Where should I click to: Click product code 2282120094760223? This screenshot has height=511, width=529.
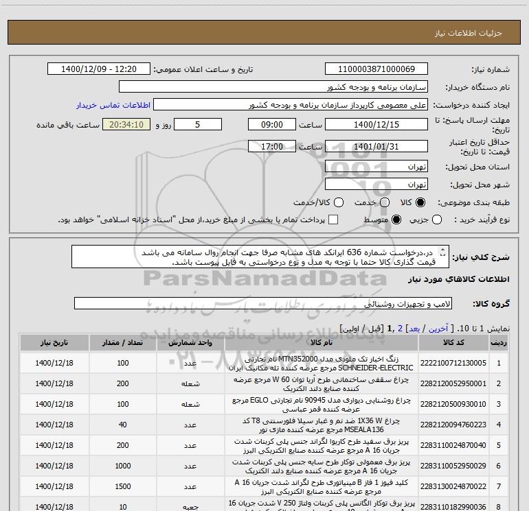click(x=453, y=425)
